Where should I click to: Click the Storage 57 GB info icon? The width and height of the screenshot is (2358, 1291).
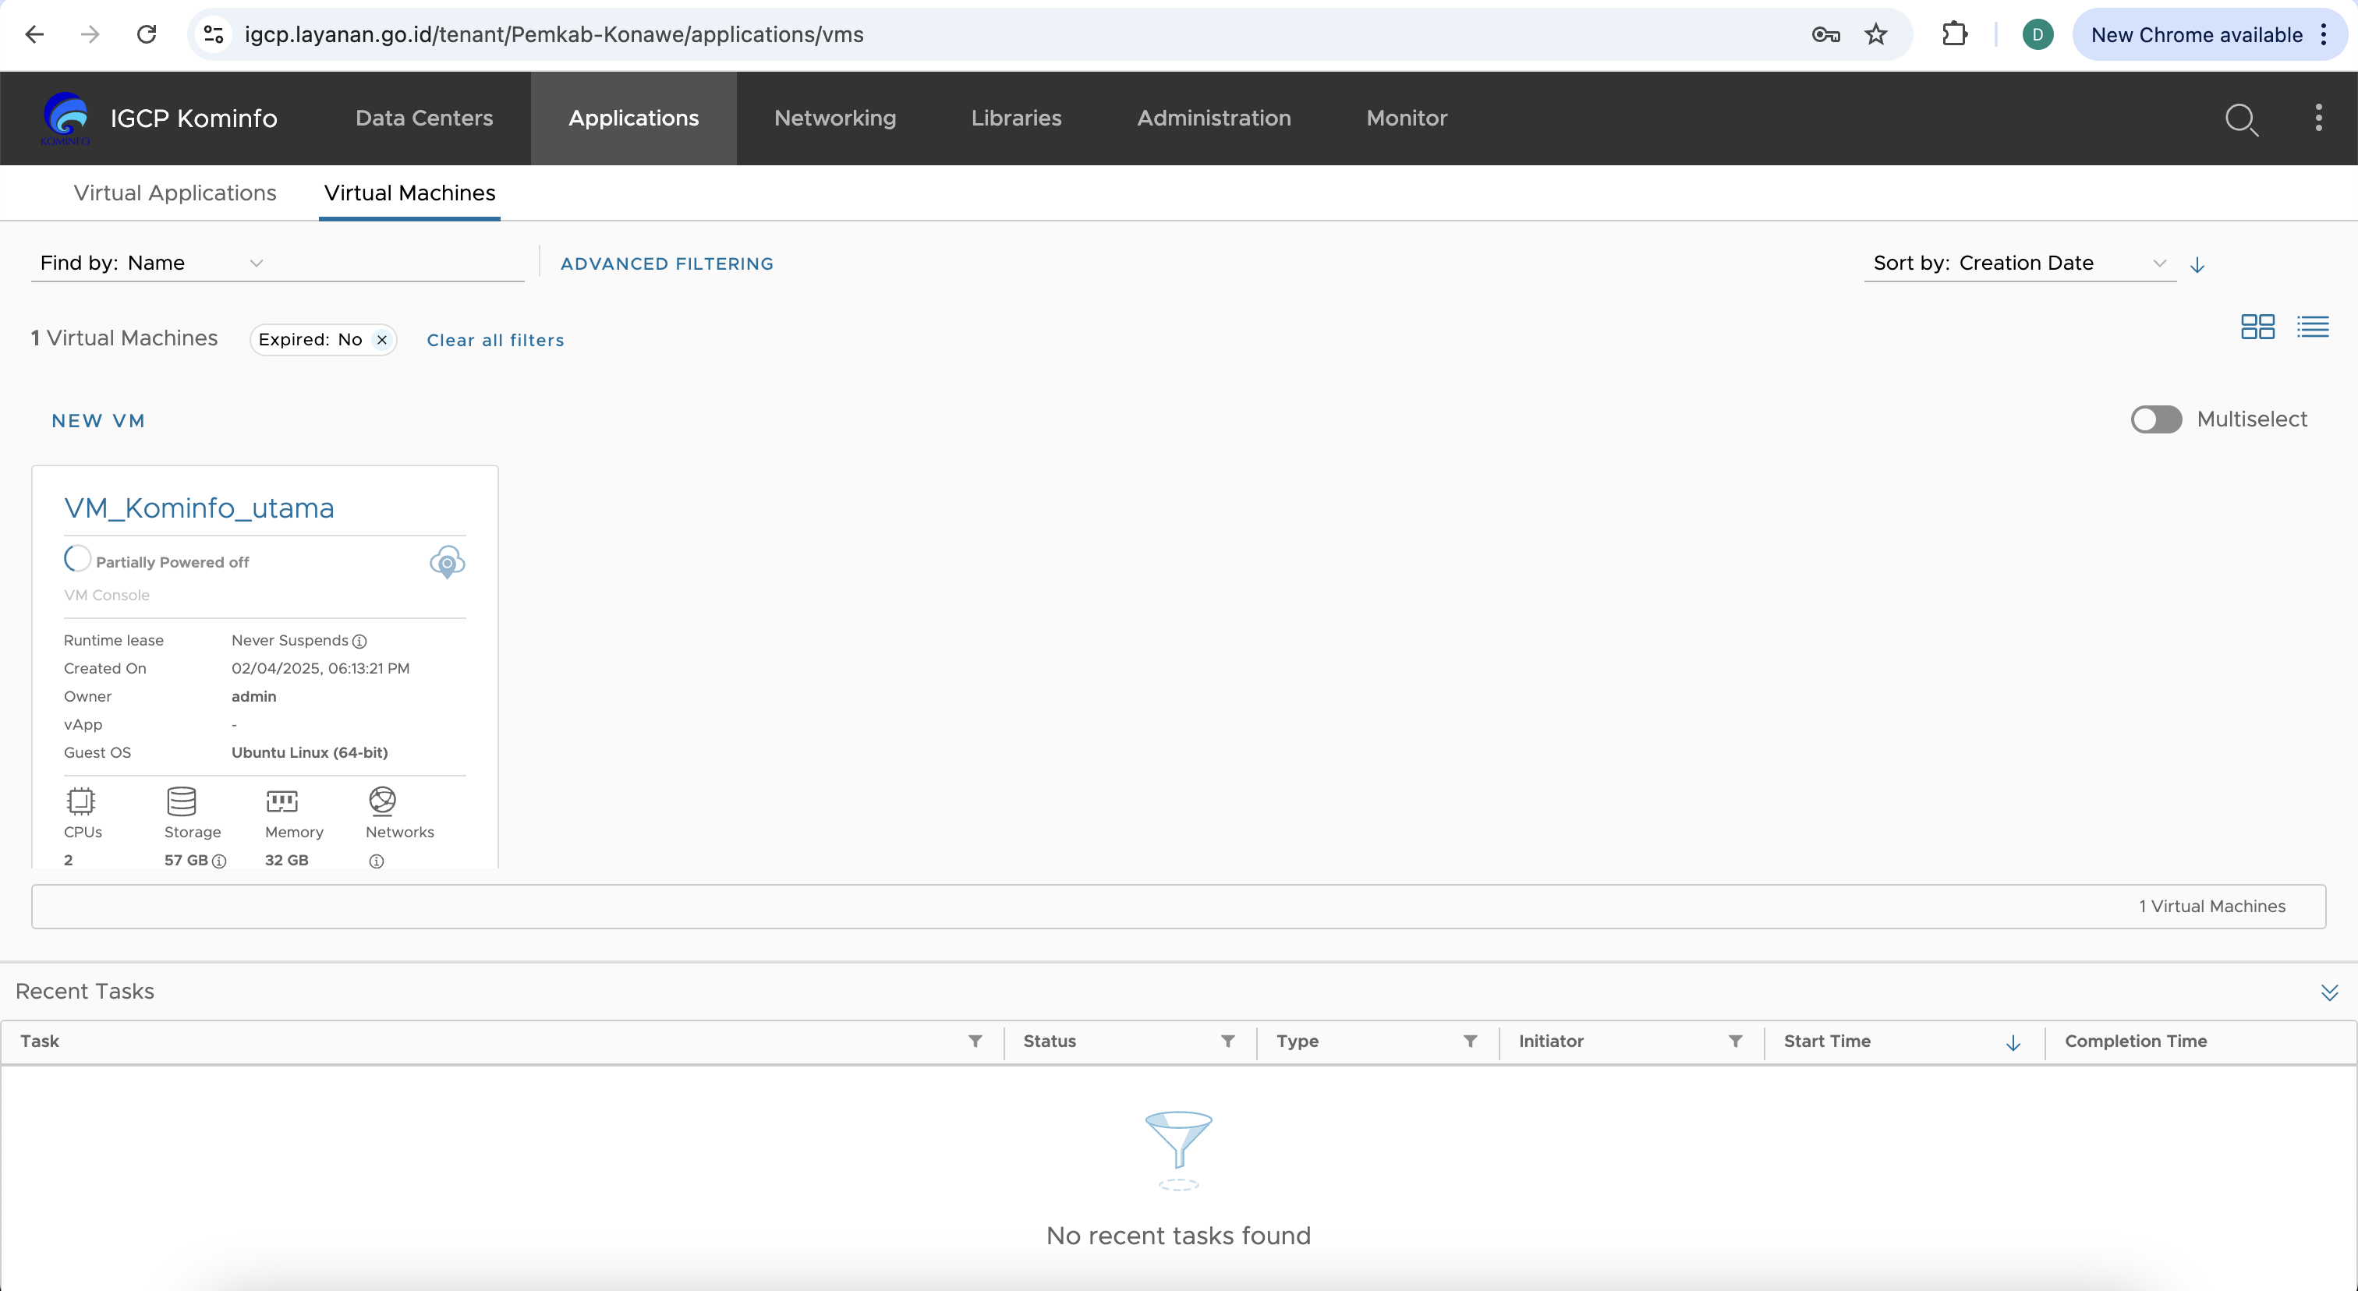click(219, 861)
